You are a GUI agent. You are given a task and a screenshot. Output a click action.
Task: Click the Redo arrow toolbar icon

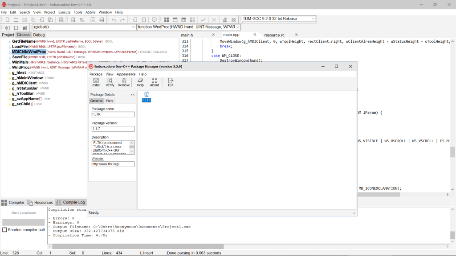(122, 20)
